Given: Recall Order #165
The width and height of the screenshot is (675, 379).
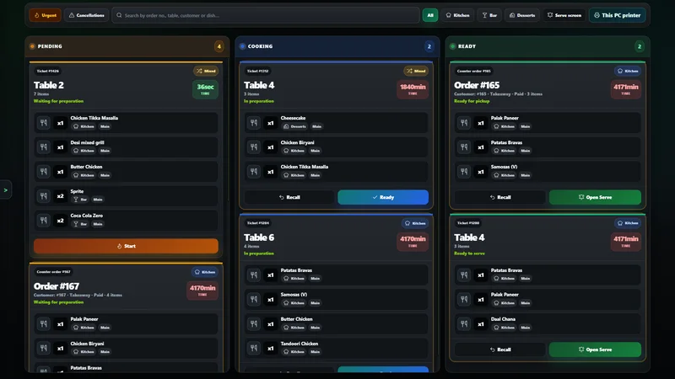Looking at the screenshot, I should coord(500,197).
